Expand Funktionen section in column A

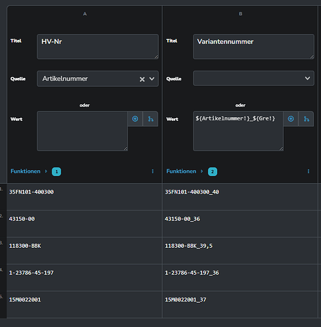click(x=25, y=171)
